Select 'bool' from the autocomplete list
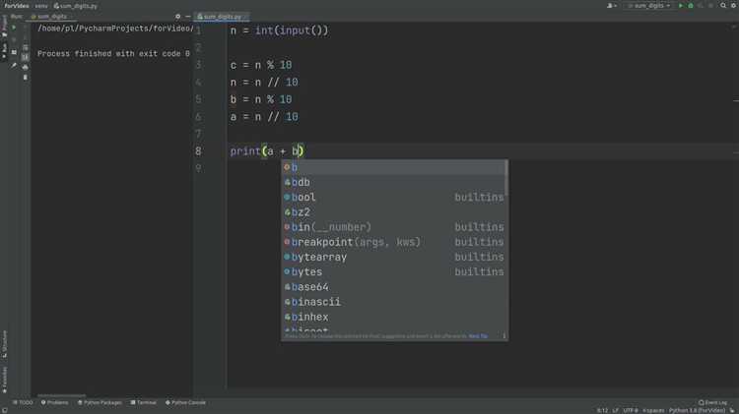The image size is (739, 414). (x=303, y=198)
